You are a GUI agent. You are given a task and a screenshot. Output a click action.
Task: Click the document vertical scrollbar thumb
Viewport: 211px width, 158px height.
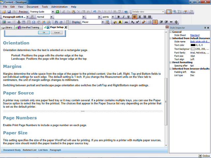[x=166, y=102]
